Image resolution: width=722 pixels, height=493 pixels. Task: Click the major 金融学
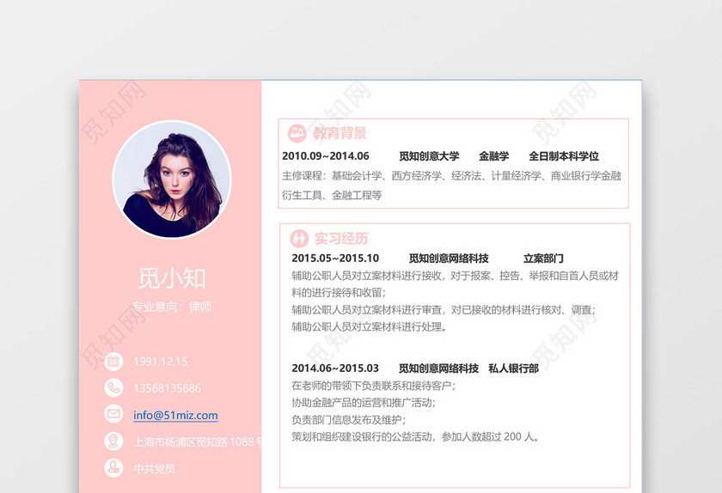[x=493, y=156]
